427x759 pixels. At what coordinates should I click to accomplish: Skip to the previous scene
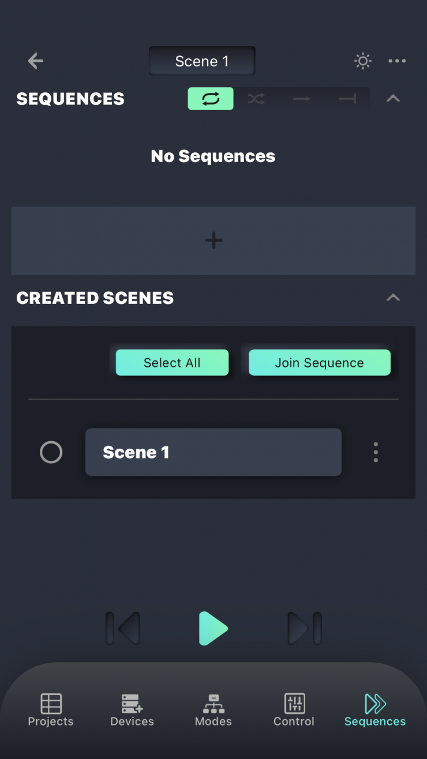tap(123, 628)
